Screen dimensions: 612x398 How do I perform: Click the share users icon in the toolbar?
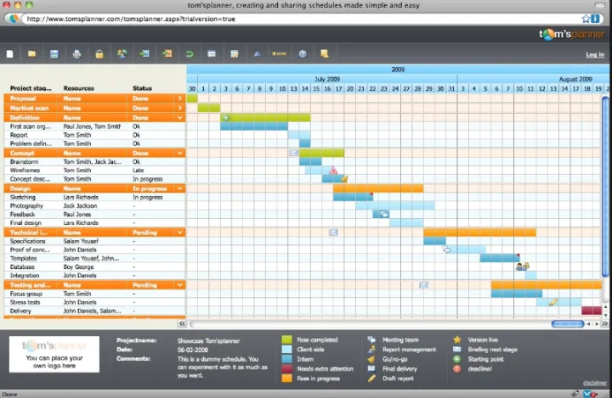(122, 53)
